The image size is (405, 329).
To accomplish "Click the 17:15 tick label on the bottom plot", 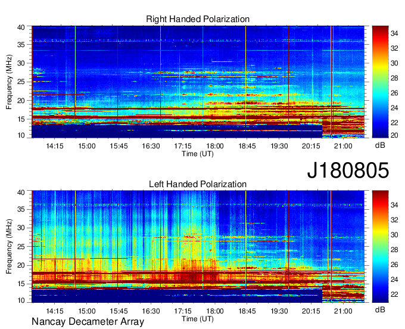I will [x=183, y=311].
